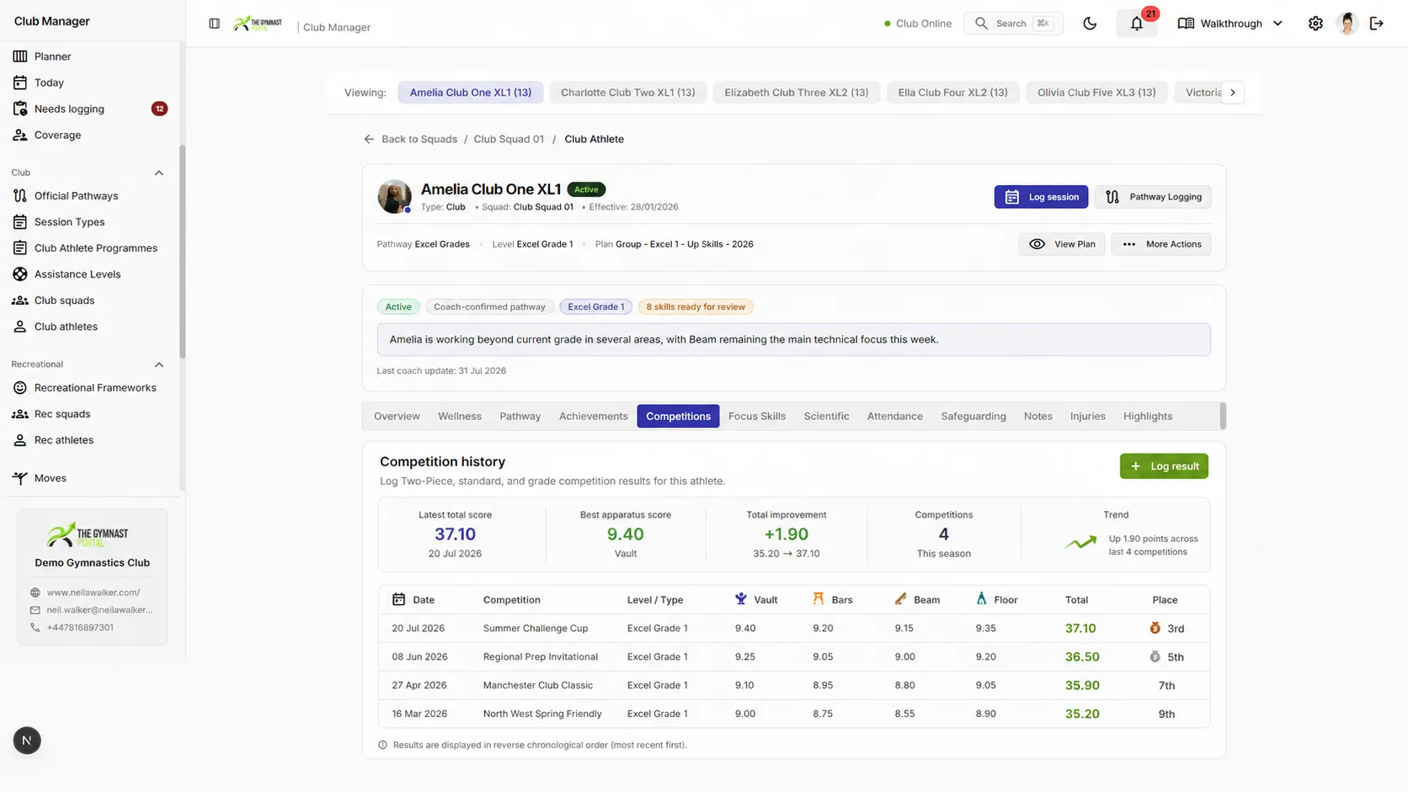The width and height of the screenshot is (1408, 792).
Task: Click the green Log result button
Action: [1164, 466]
